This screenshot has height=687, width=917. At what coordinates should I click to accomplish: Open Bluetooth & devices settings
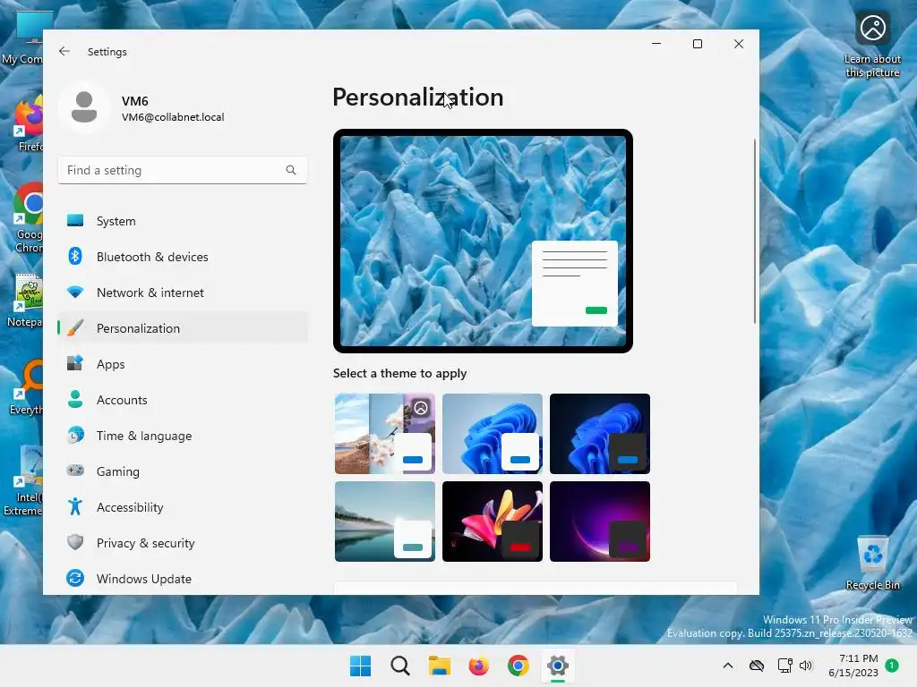pyautogui.click(x=183, y=257)
